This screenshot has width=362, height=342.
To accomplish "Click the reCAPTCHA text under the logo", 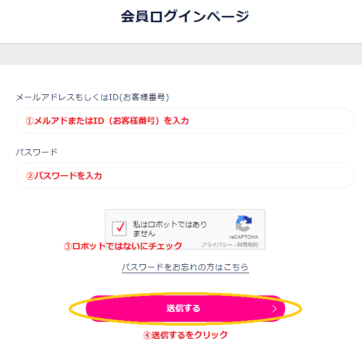I will (244, 237).
